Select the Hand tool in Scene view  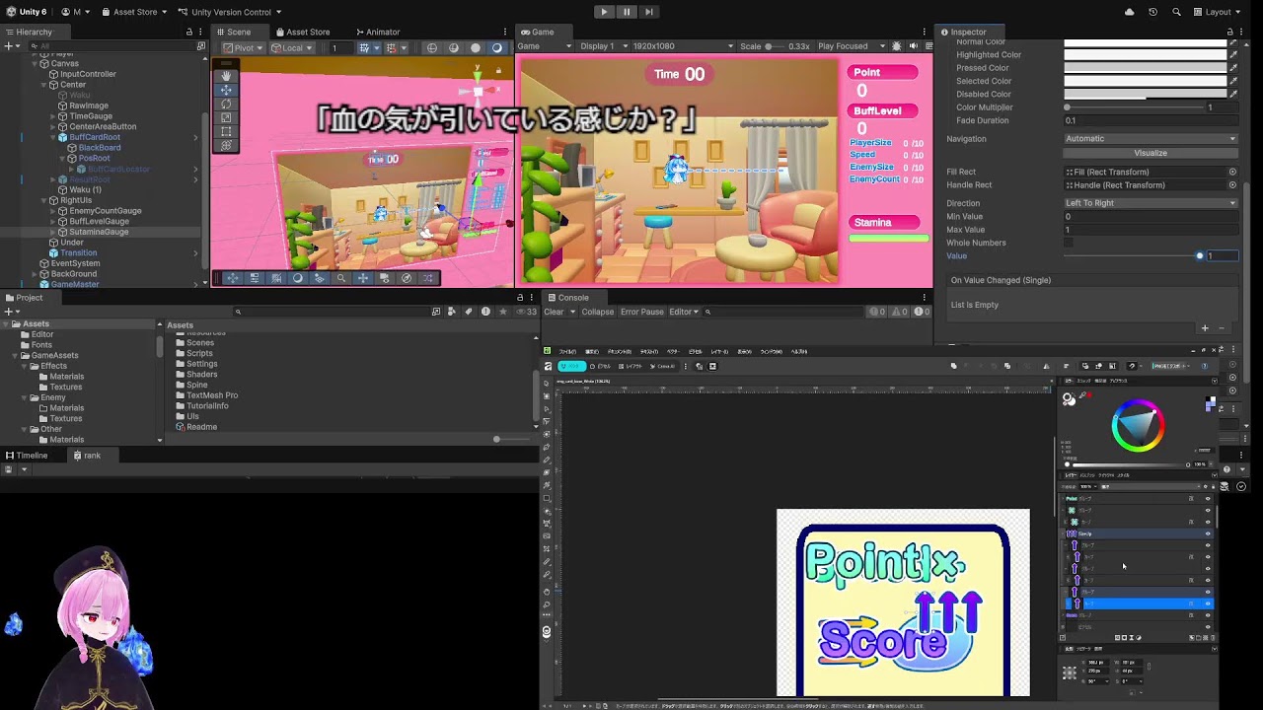click(x=226, y=76)
